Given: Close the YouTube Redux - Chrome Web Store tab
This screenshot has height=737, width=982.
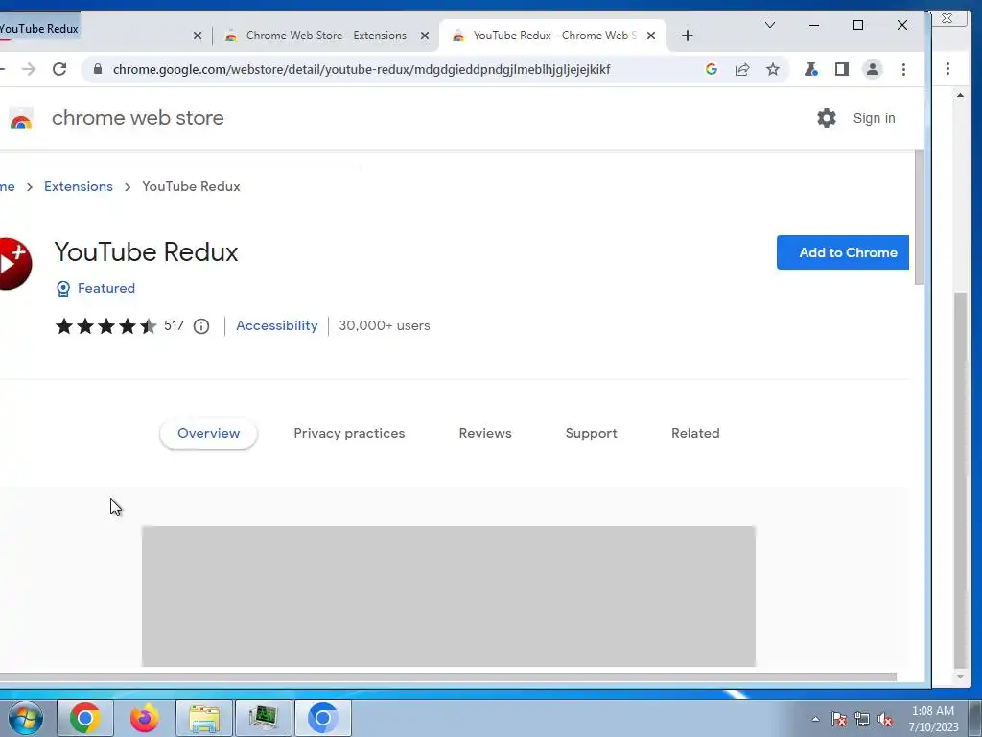Looking at the screenshot, I should [x=651, y=36].
